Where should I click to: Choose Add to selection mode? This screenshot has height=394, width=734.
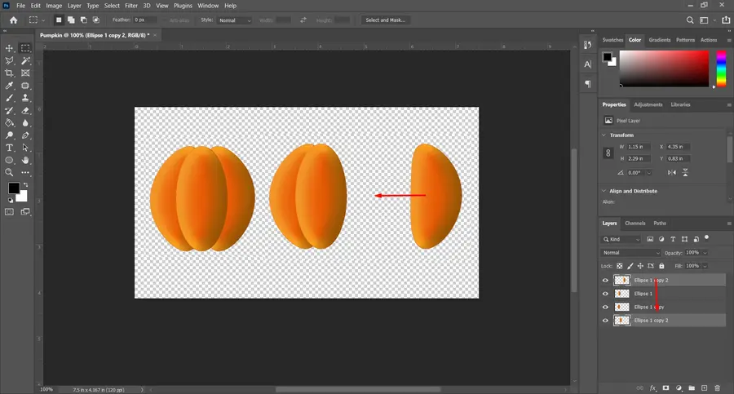tap(71, 20)
